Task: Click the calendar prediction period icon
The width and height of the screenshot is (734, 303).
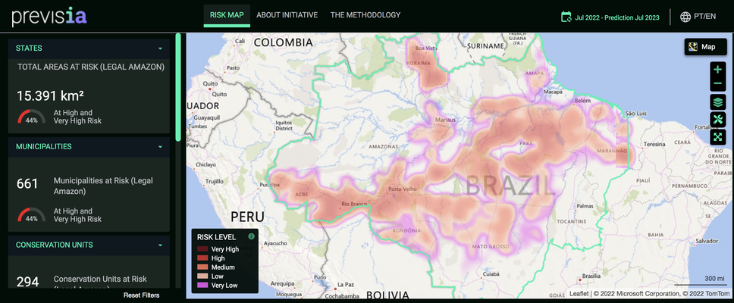Action: pyautogui.click(x=566, y=17)
